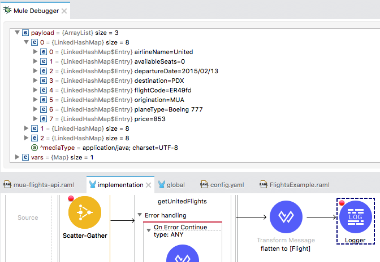Click the payload element icon
380x262 pixels.
coord(25,33)
